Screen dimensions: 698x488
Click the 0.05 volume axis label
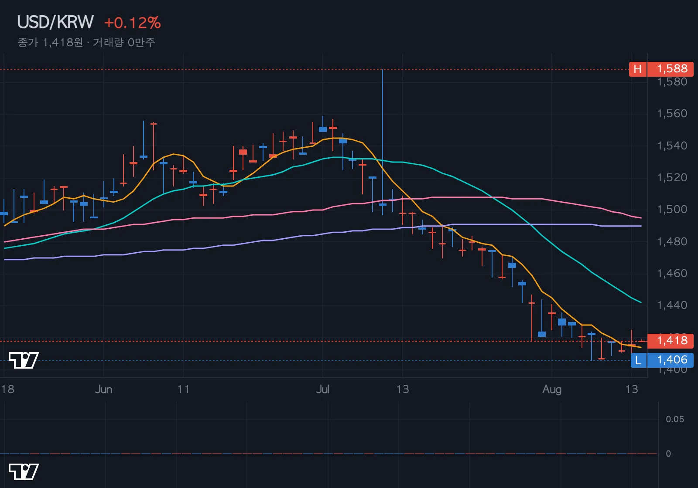tap(675, 419)
